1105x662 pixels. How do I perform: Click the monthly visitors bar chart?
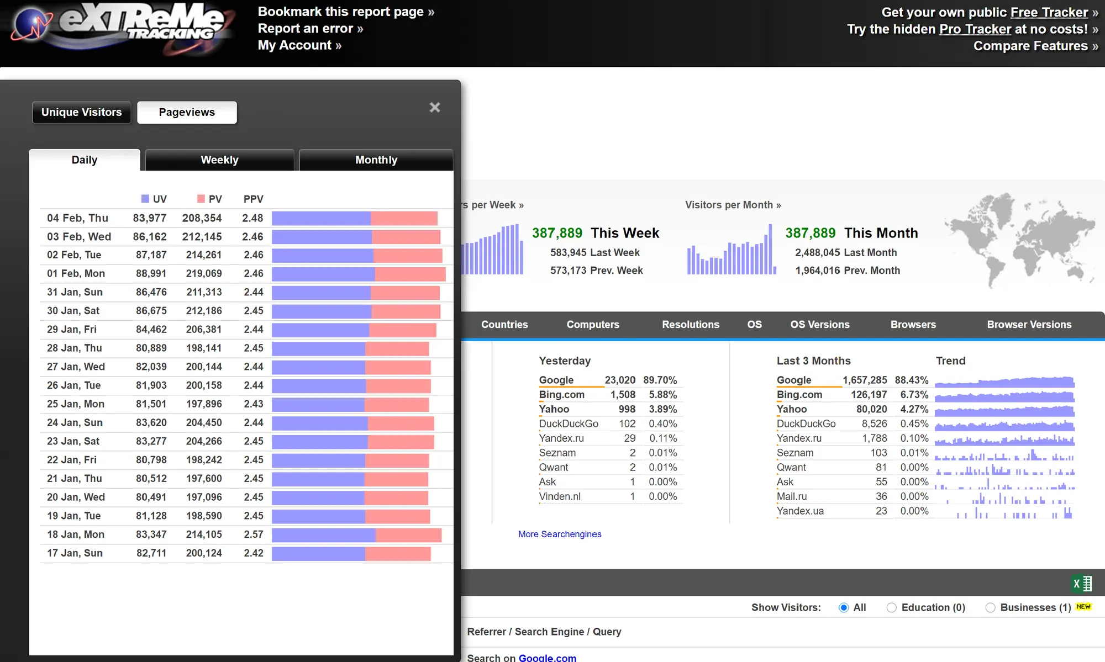pyautogui.click(x=732, y=249)
